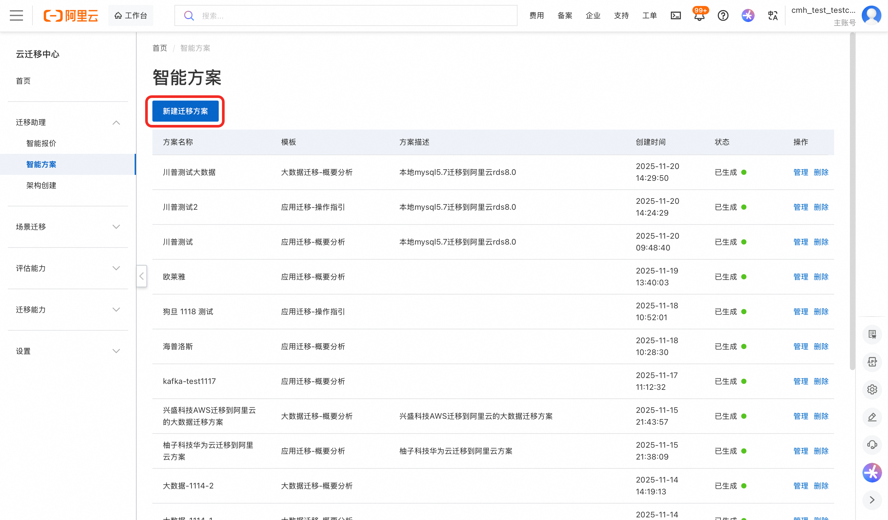Select 智能报价 in the sidebar
This screenshot has width=888, height=520.
(x=41, y=143)
